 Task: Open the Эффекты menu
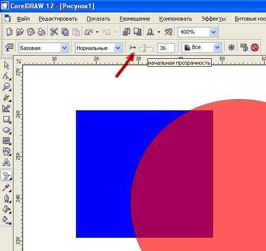coord(214,19)
